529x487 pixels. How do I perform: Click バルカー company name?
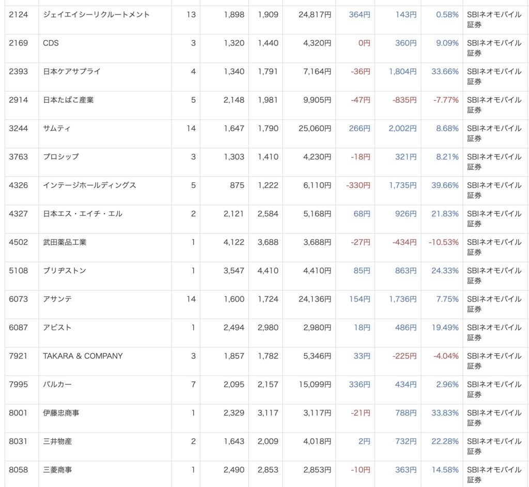[57, 384]
